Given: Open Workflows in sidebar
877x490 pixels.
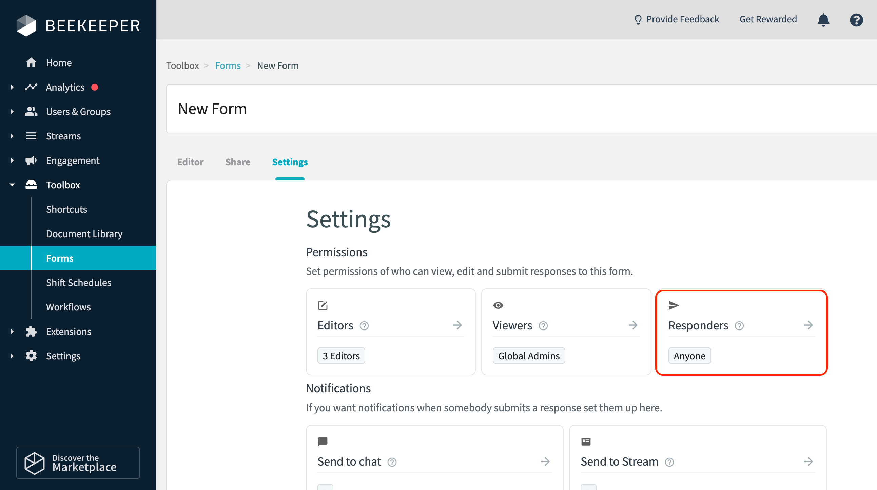Looking at the screenshot, I should click(69, 307).
